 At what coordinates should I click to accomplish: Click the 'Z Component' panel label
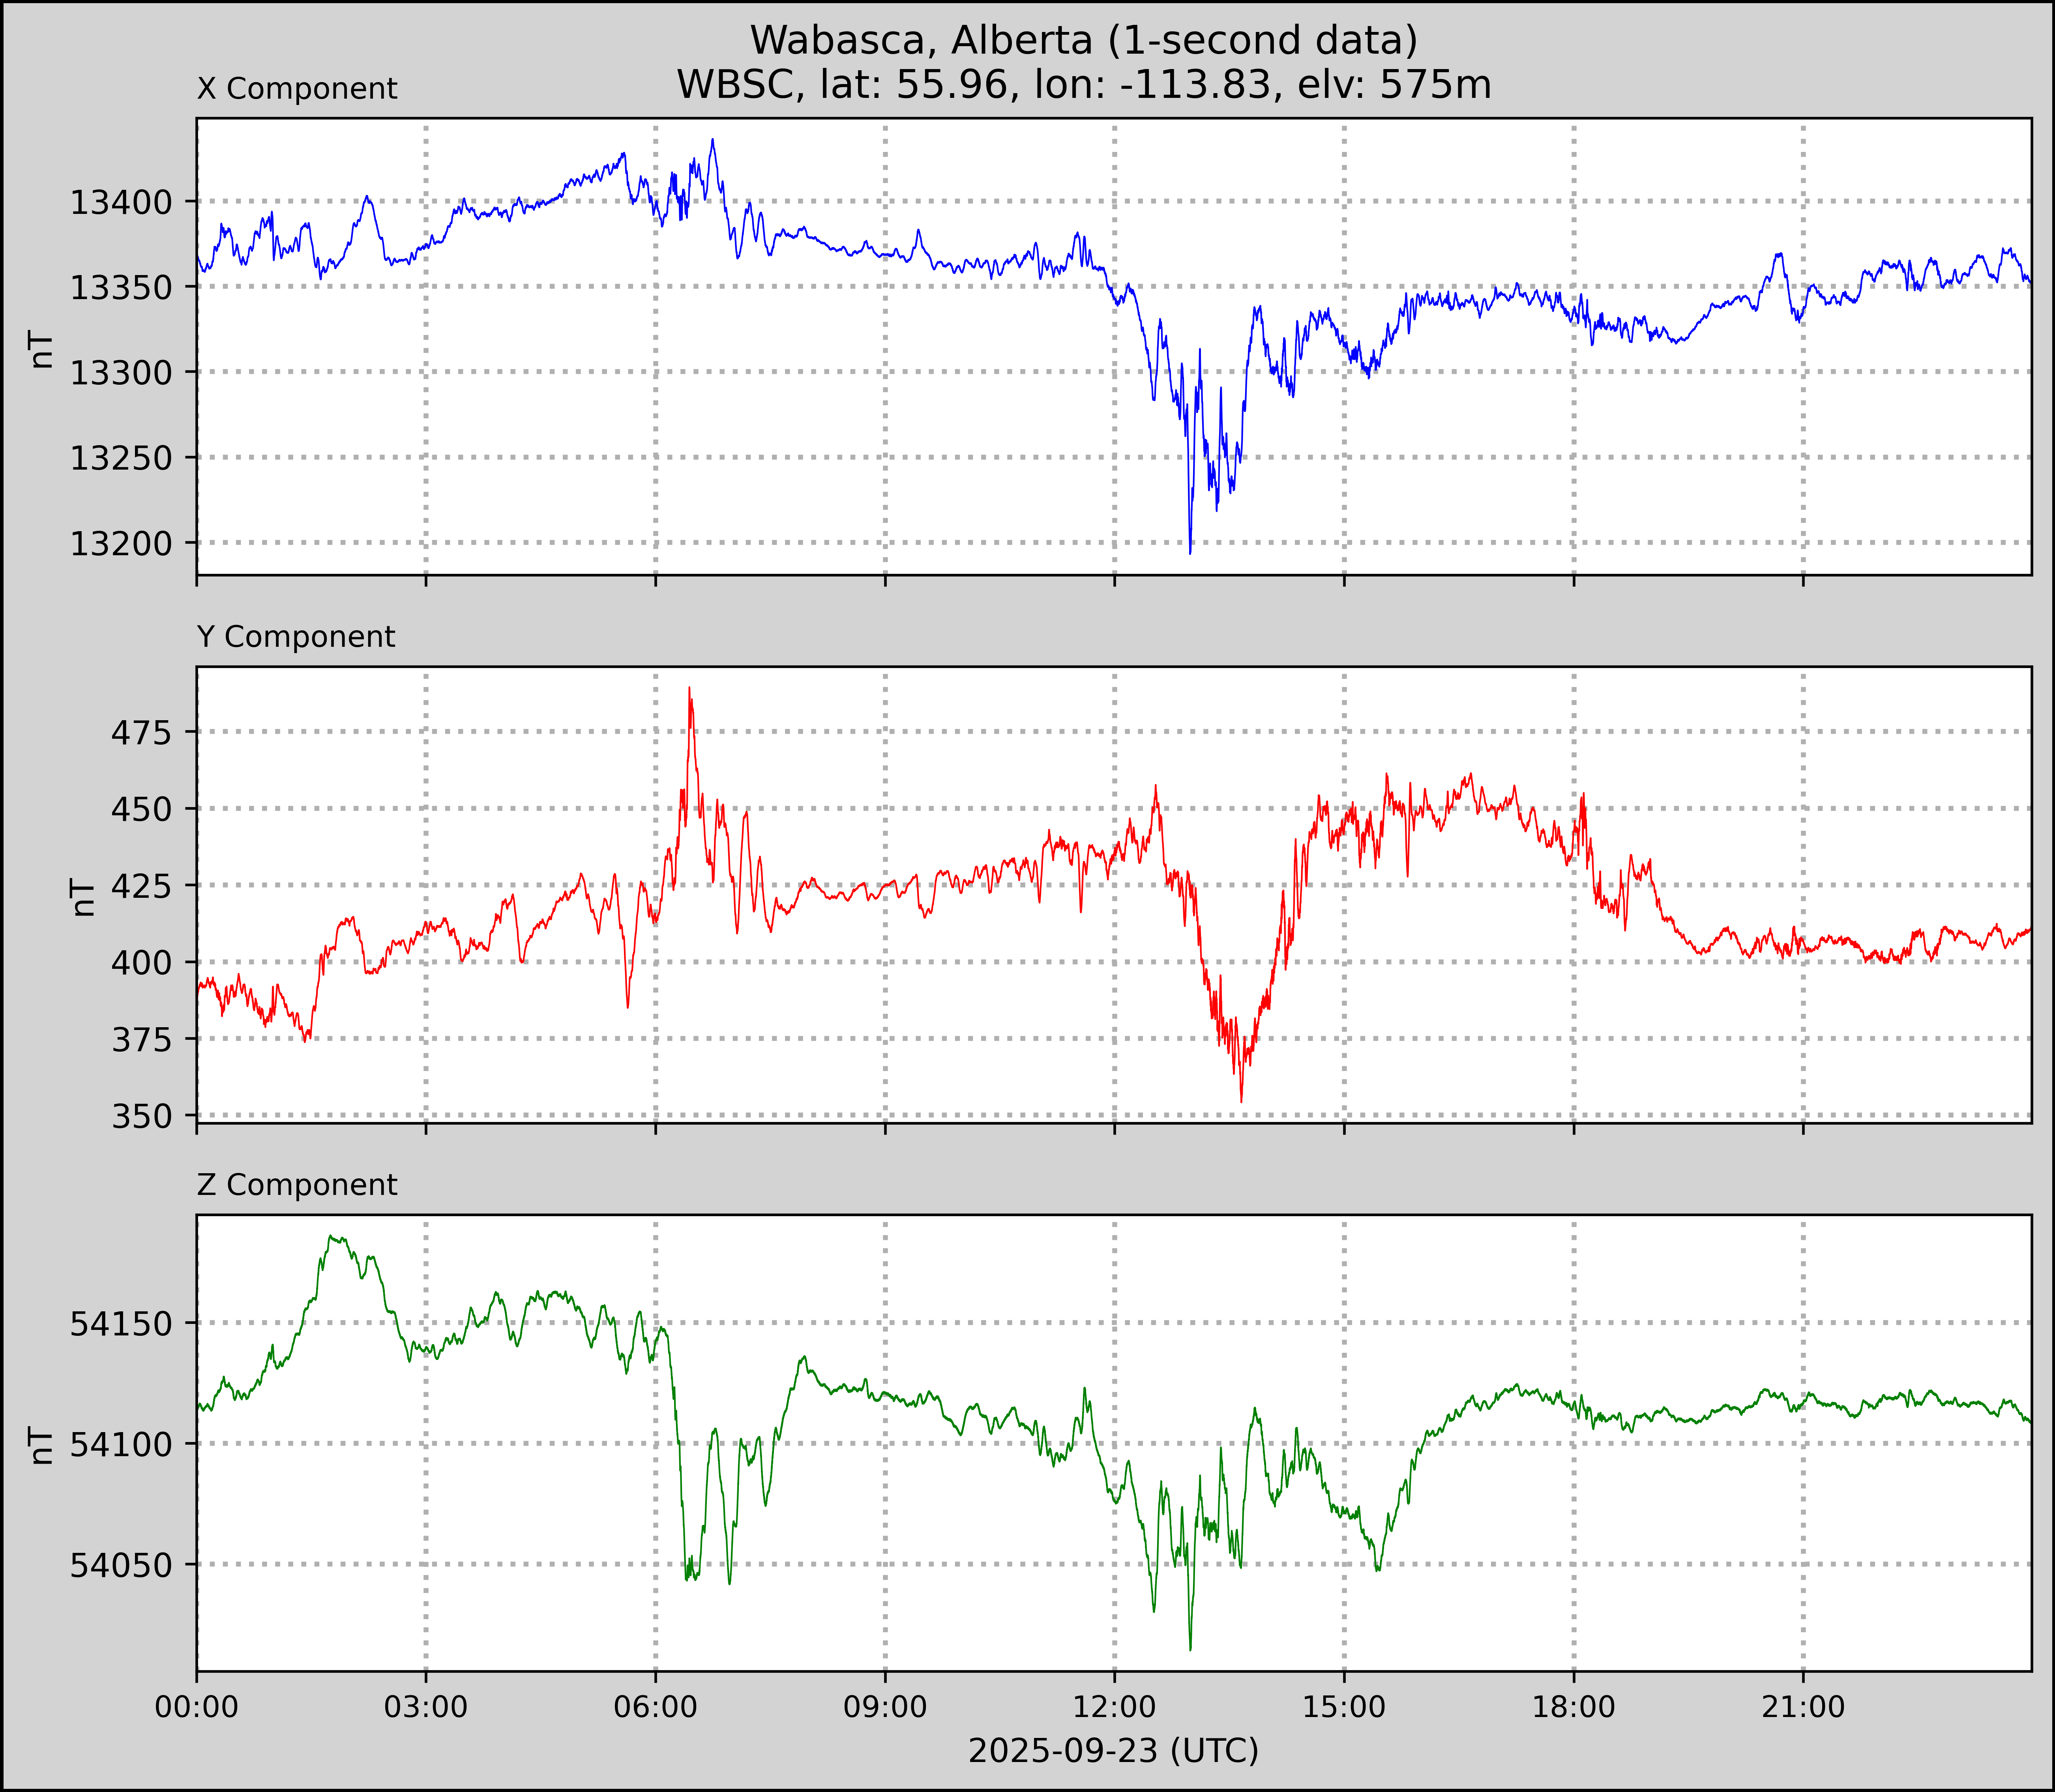click(x=297, y=1185)
